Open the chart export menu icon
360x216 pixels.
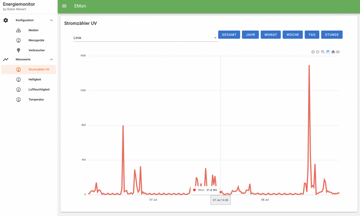tap(338, 52)
